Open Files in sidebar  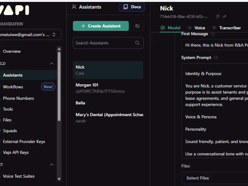pos(7,120)
